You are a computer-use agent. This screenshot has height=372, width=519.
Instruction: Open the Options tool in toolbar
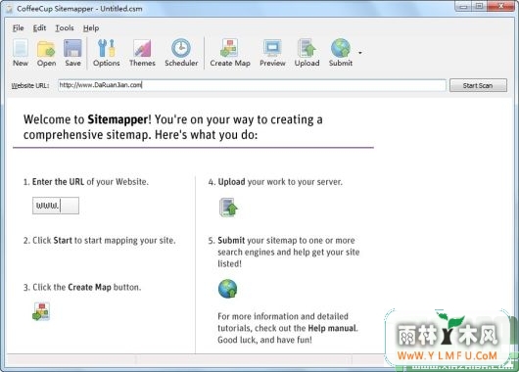[x=107, y=53]
